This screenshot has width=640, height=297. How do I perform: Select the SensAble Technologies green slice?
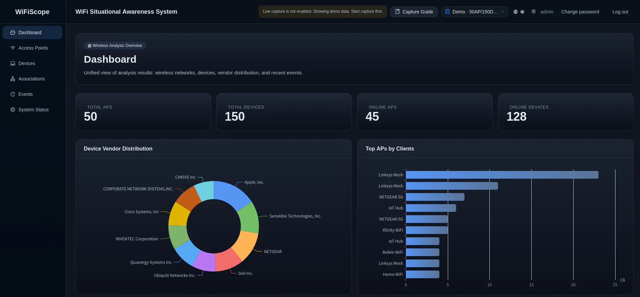click(250, 218)
